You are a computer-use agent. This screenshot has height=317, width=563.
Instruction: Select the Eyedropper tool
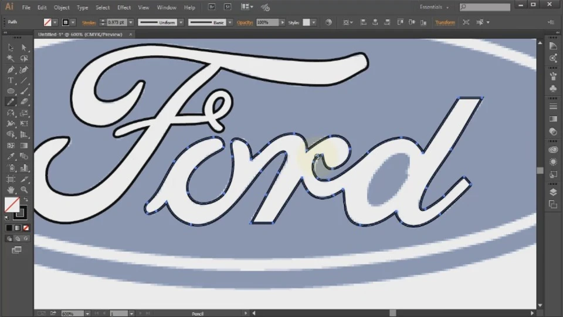11,156
